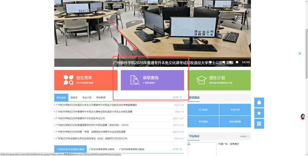Click the 录取查询 magnifier document icon
The height and width of the screenshot is (156, 308).
pos(135,80)
